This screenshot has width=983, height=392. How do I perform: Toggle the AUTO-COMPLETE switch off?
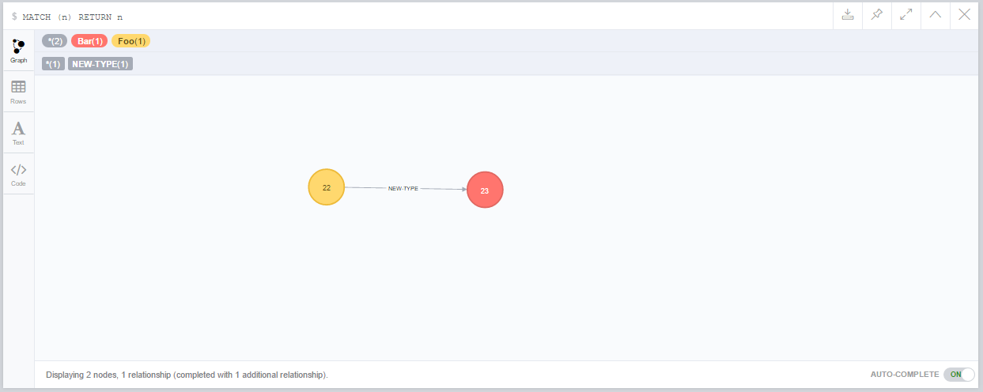(958, 375)
